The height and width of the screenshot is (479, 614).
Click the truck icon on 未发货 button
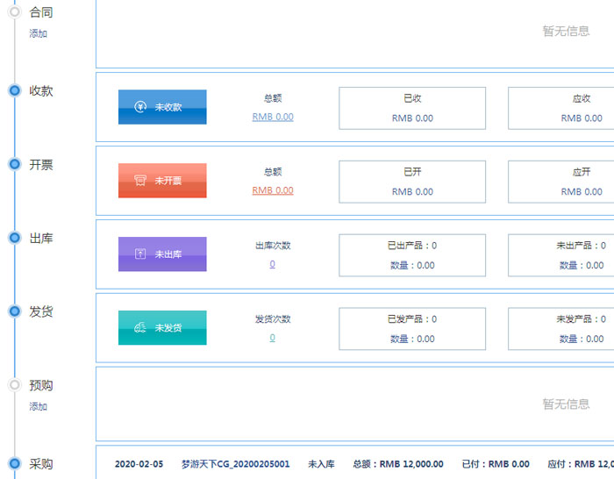coord(140,328)
